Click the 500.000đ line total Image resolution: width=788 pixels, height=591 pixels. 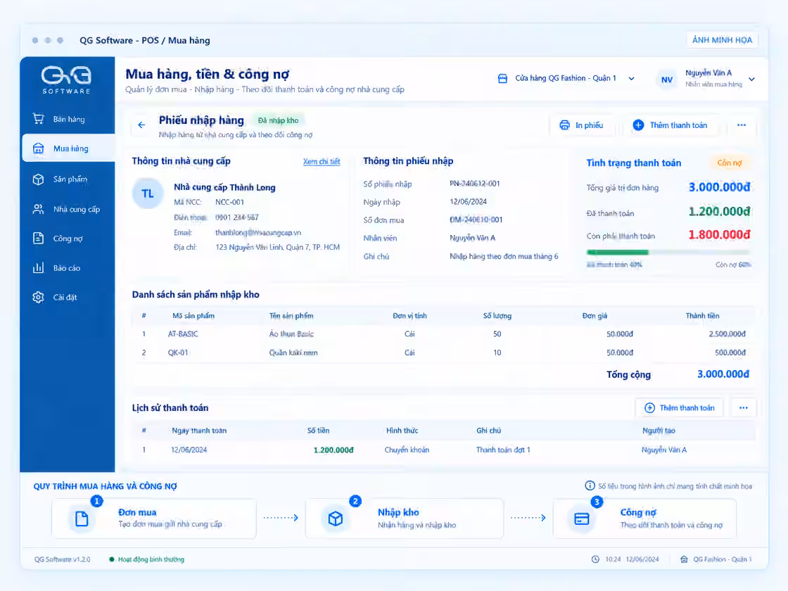[x=730, y=352]
